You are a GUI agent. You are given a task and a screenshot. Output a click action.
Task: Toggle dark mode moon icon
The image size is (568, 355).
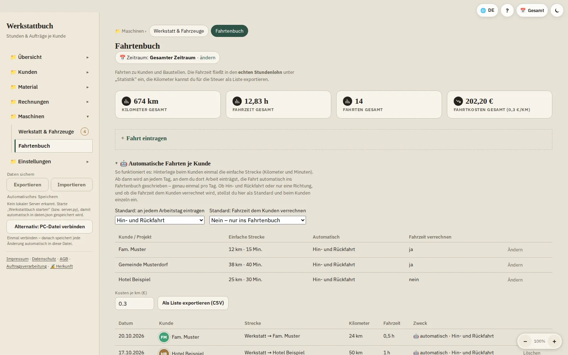pos(557,10)
